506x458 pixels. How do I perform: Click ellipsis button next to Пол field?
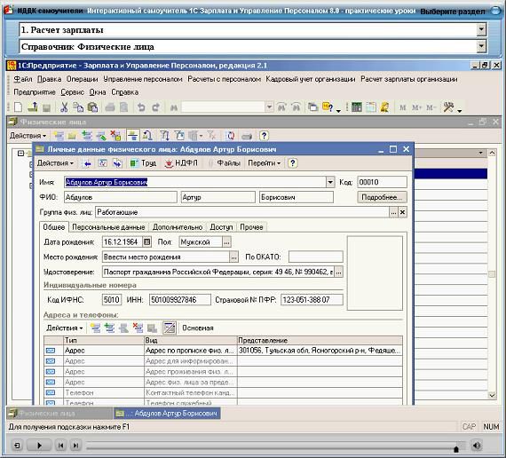pyautogui.click(x=227, y=241)
